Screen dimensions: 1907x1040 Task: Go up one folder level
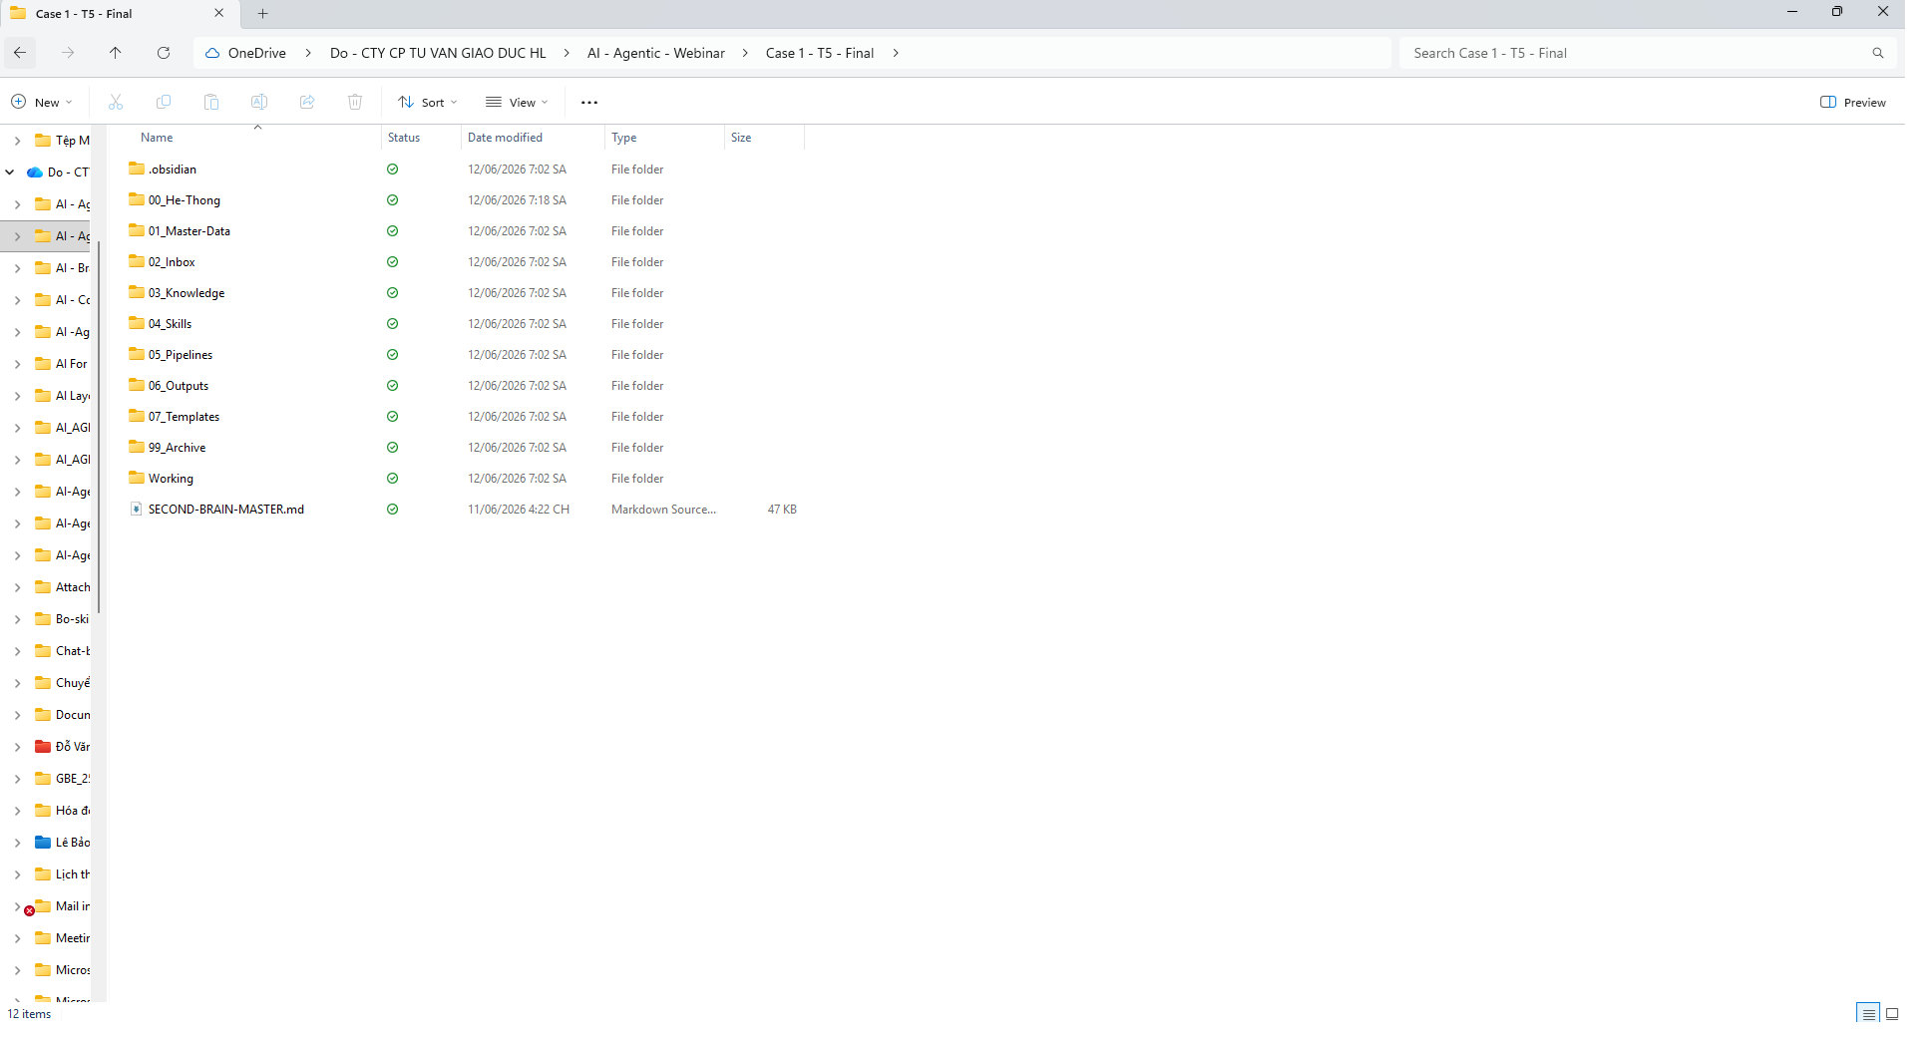pyautogui.click(x=116, y=53)
